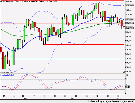Open the Published by eSignal (www.esignal.com) credit
The width and height of the screenshot is (135, 103).
[111, 101]
